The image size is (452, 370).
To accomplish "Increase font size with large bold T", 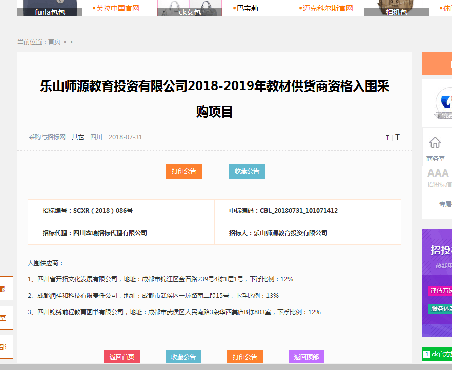I will coord(397,137).
